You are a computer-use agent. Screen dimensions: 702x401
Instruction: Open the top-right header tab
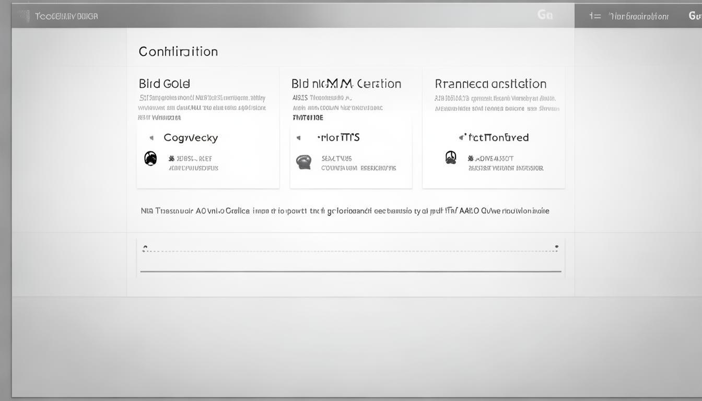click(638, 16)
